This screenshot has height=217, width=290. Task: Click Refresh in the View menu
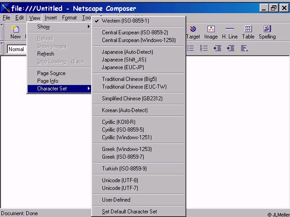pos(59,54)
